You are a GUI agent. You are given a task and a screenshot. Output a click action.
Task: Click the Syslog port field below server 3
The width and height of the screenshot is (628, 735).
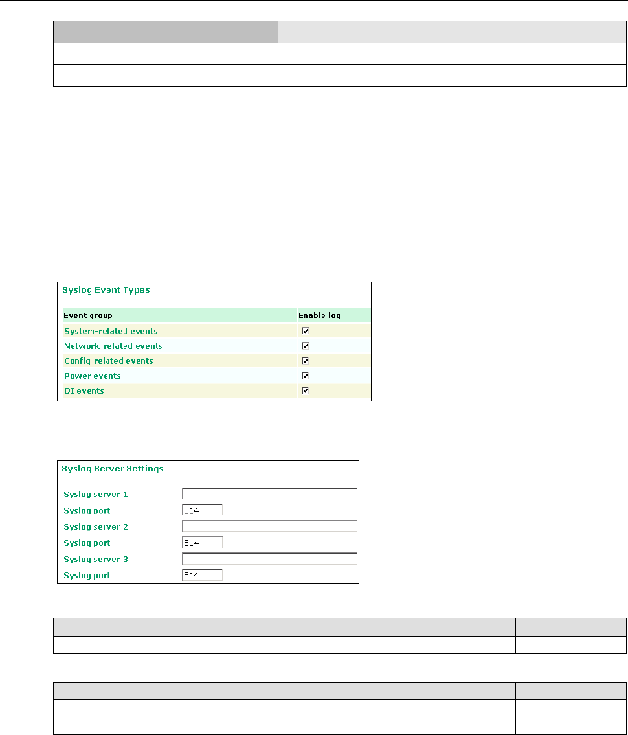pos(202,574)
